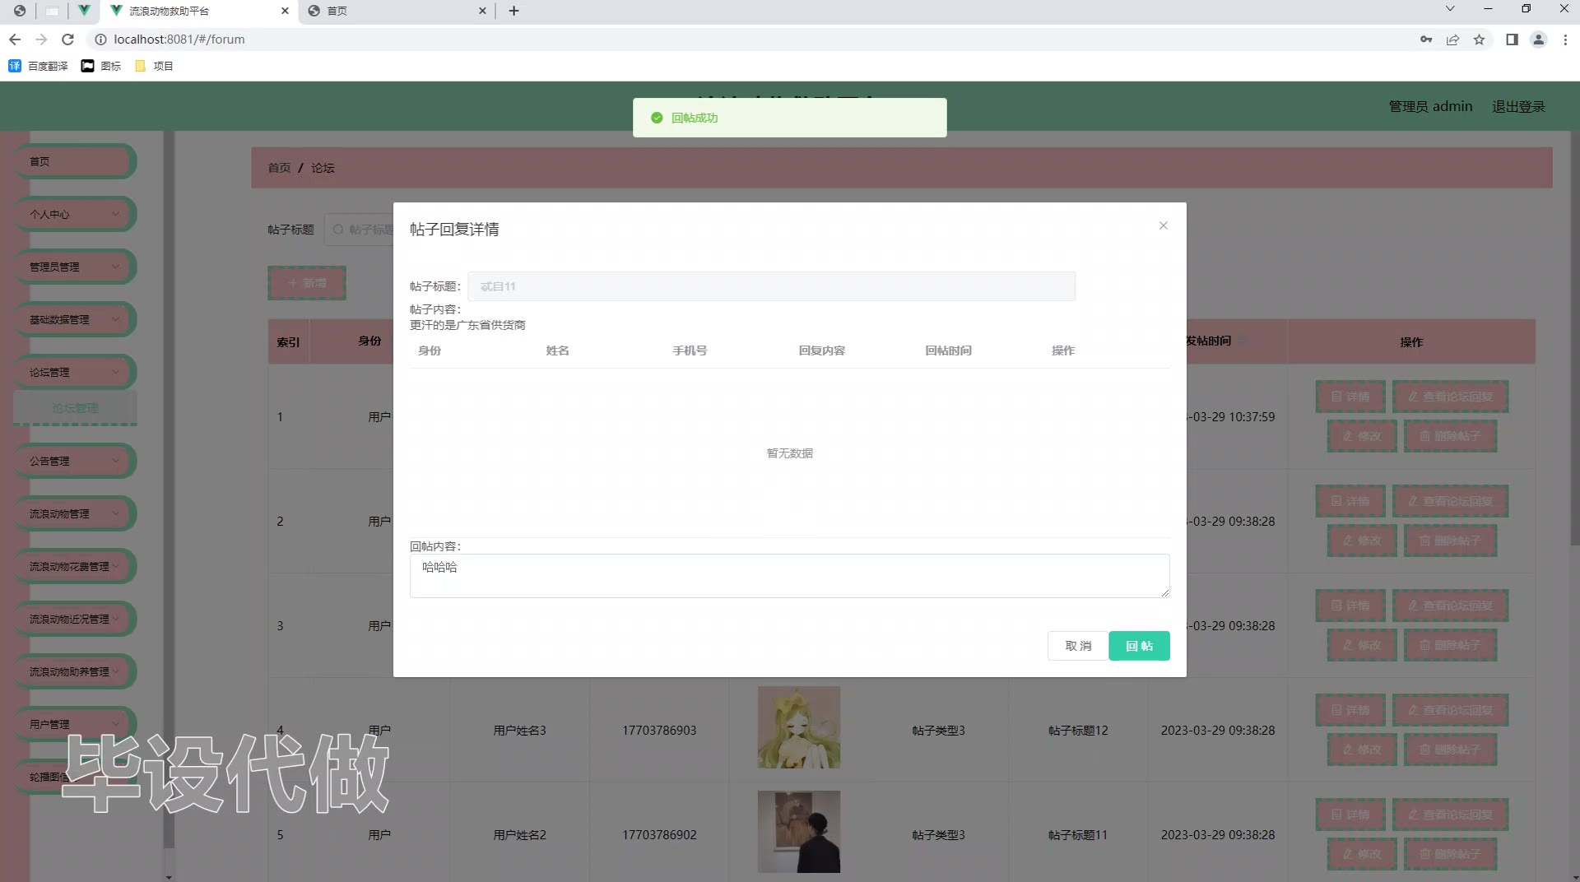Expand the 流浪动物助养管理 sidebar menu
This screenshot has height=882, width=1580.
click(74, 671)
